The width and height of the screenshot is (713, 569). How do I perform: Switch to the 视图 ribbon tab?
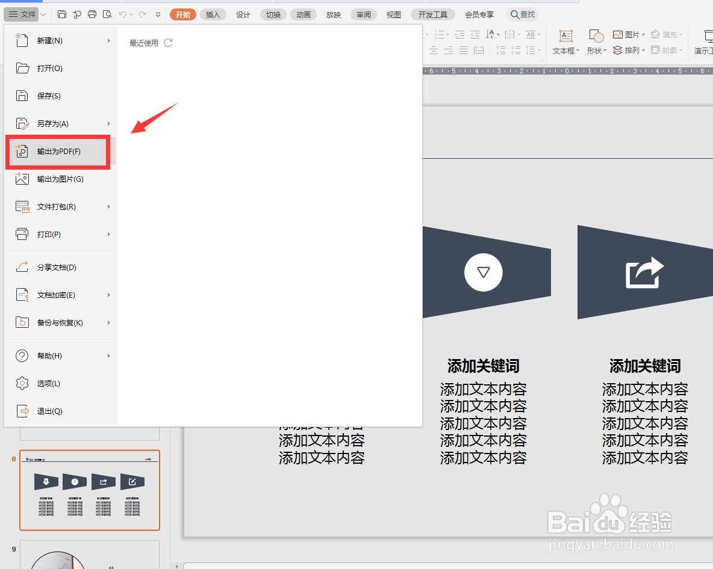pyautogui.click(x=393, y=14)
